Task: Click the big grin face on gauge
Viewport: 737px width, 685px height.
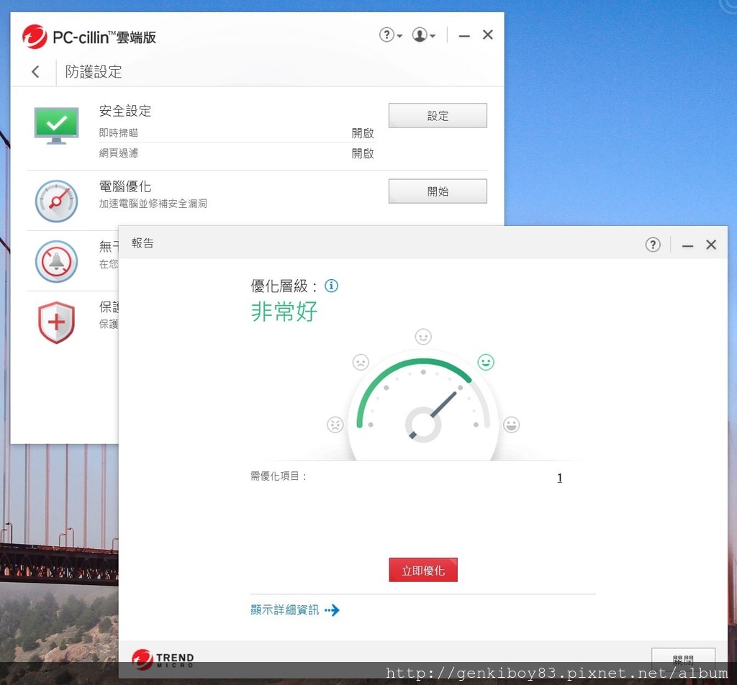Action: (x=512, y=425)
